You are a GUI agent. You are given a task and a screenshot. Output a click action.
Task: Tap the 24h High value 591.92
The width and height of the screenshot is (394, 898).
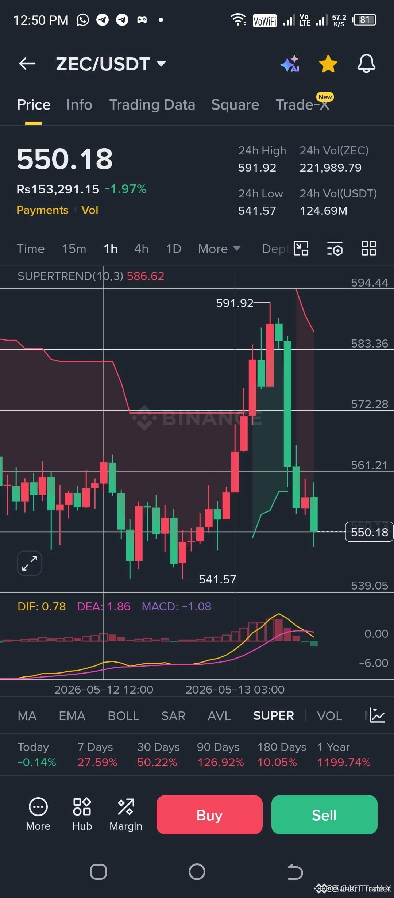(257, 168)
